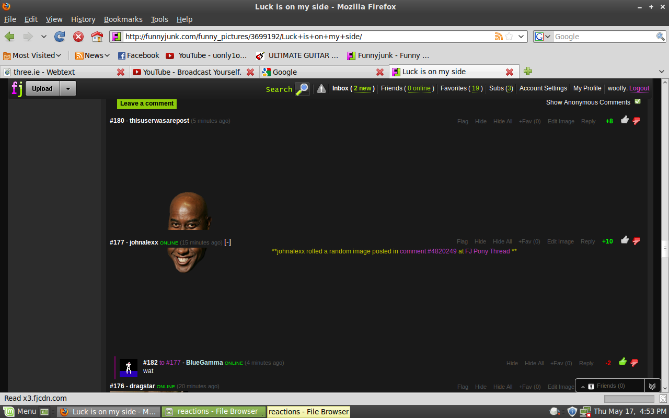669x418 pixels.
Task: Open the Upload button dropdown arrow
Action: tap(68, 89)
